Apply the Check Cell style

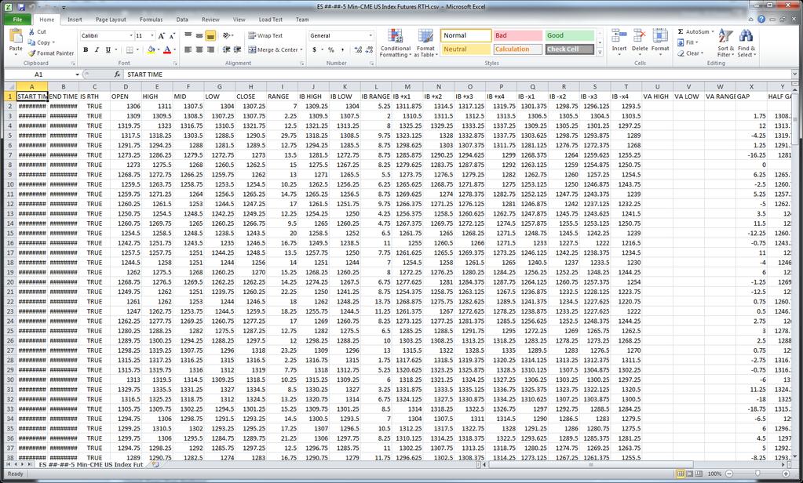point(570,49)
